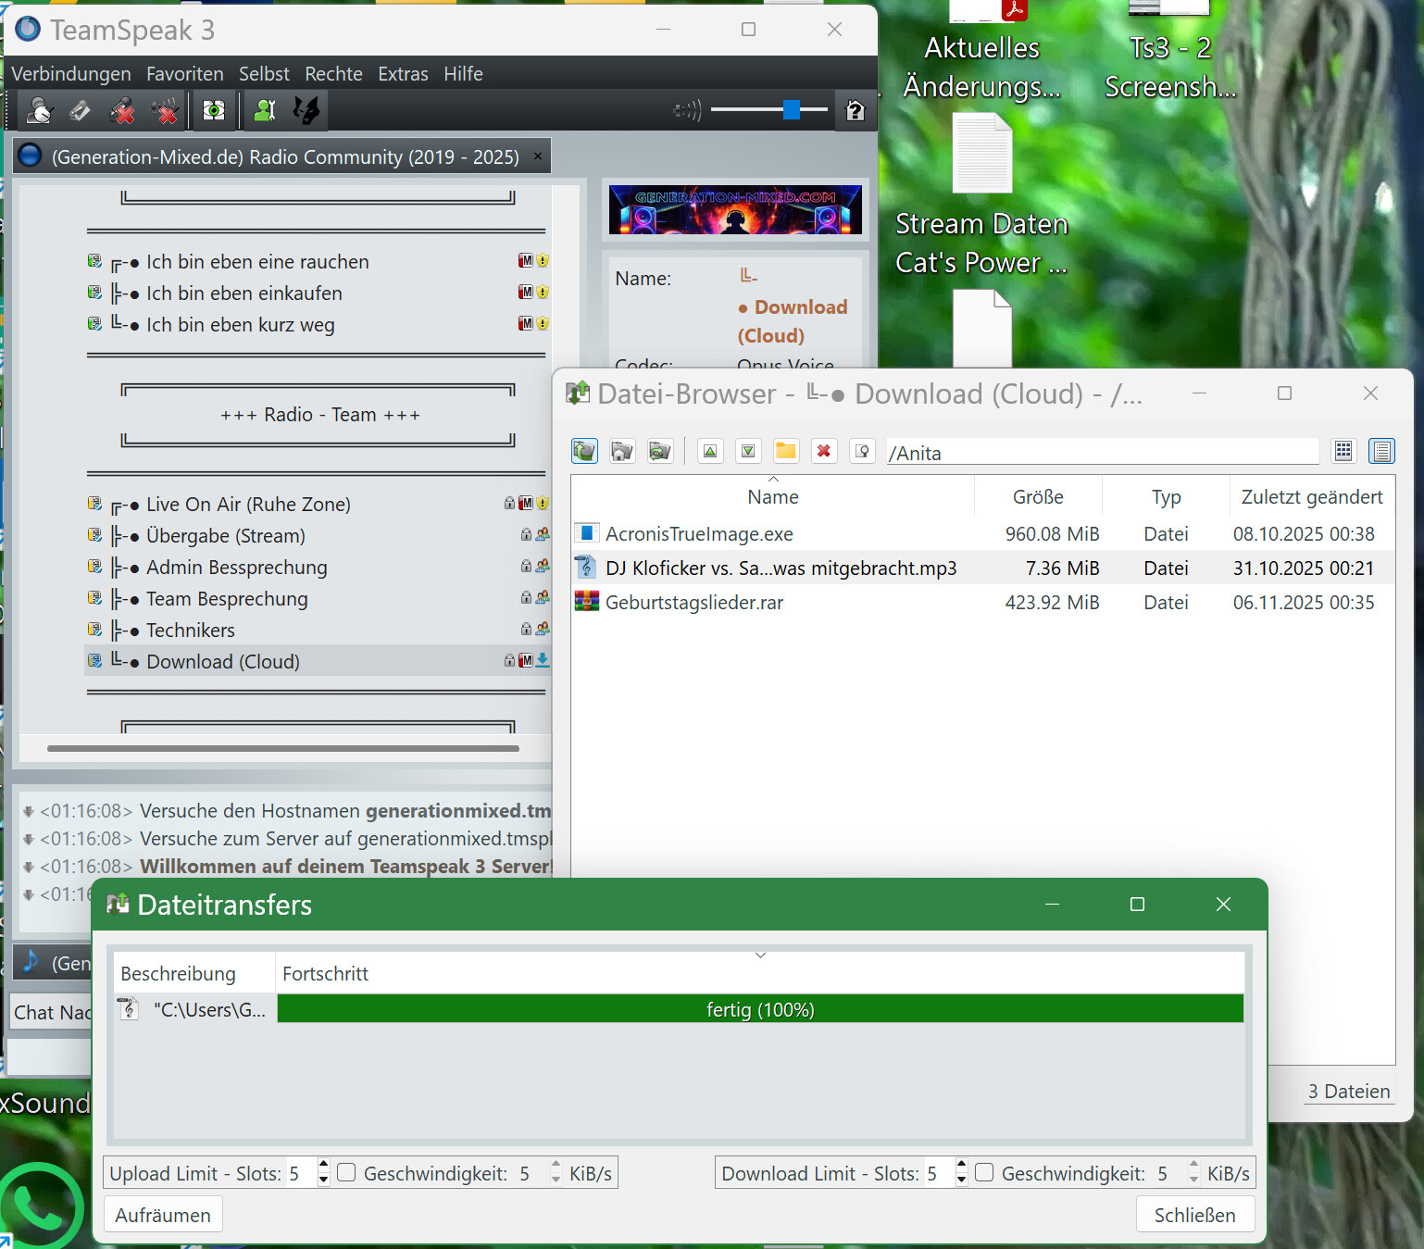Sort files by the Name column header
The height and width of the screenshot is (1249, 1424).
coord(772,497)
